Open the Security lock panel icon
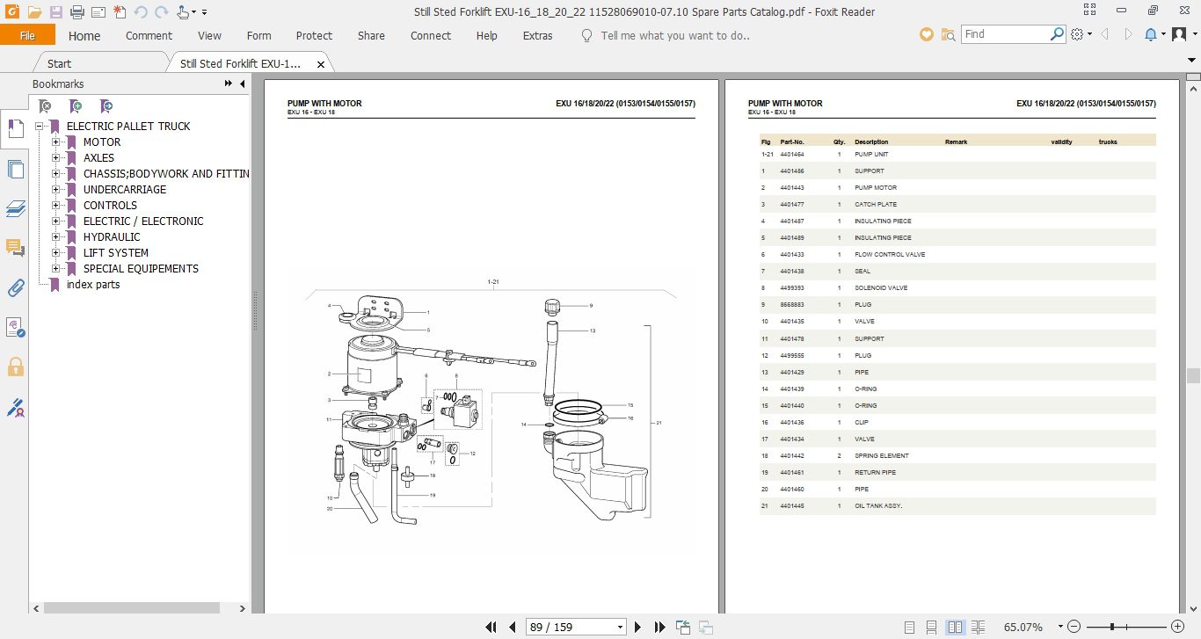Image resolution: width=1201 pixels, height=639 pixels. (x=15, y=367)
